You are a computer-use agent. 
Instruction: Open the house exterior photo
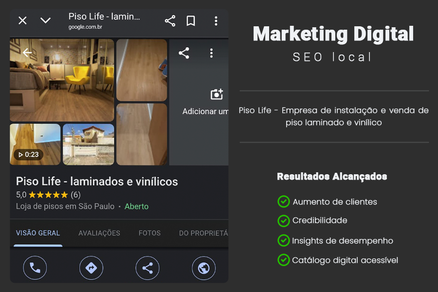pos(89,145)
